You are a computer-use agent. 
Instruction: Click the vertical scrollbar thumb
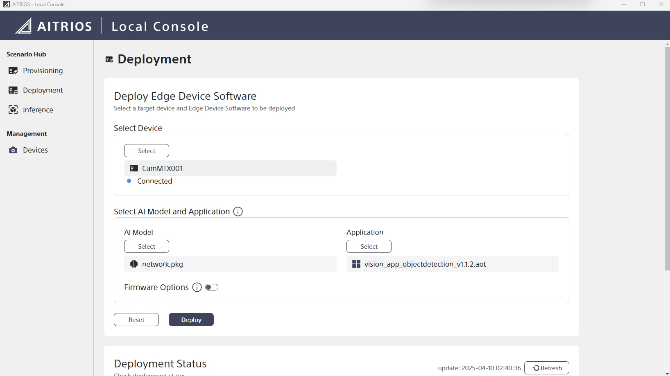pos(667,159)
